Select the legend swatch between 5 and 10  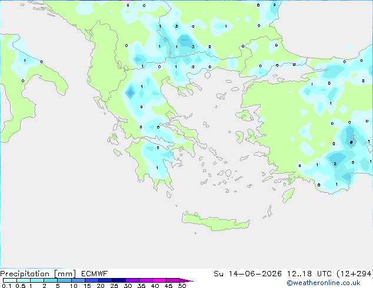64,280
